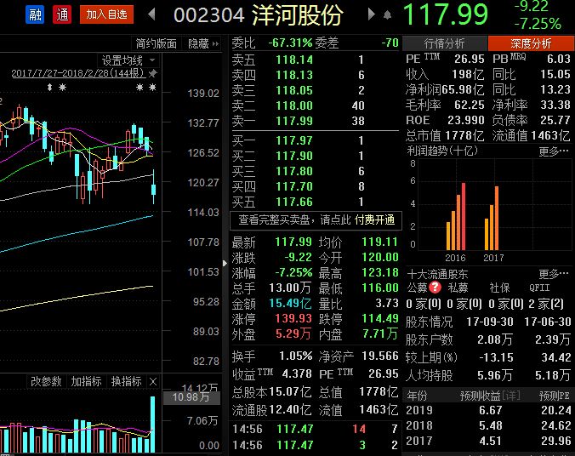Select the 买一 117.97 bid row
The width and height of the screenshot is (575, 456).
(316, 140)
